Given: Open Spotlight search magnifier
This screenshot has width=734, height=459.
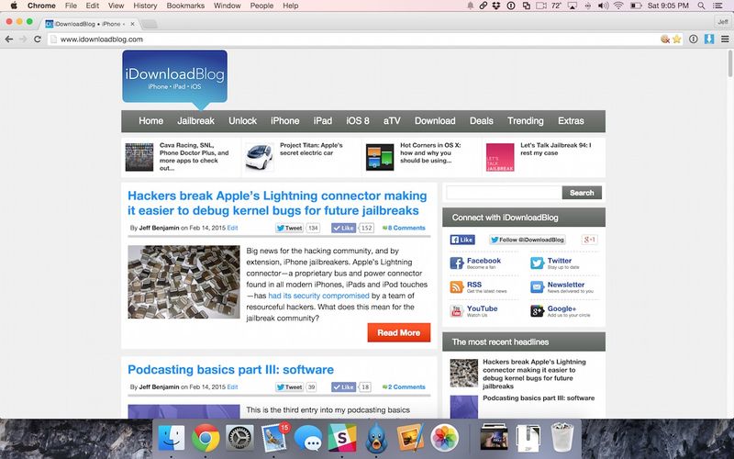Looking at the screenshot, I should pos(701,6).
